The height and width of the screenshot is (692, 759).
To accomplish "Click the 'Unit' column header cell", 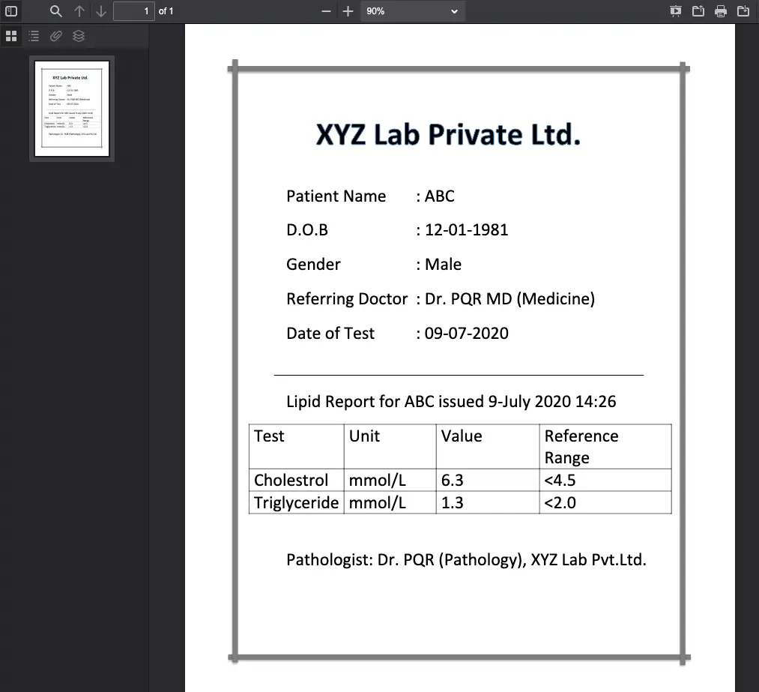I will click(390, 447).
